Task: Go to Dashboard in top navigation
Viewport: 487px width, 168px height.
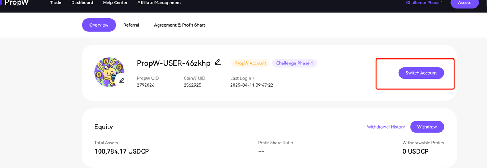Action: pos(82,3)
